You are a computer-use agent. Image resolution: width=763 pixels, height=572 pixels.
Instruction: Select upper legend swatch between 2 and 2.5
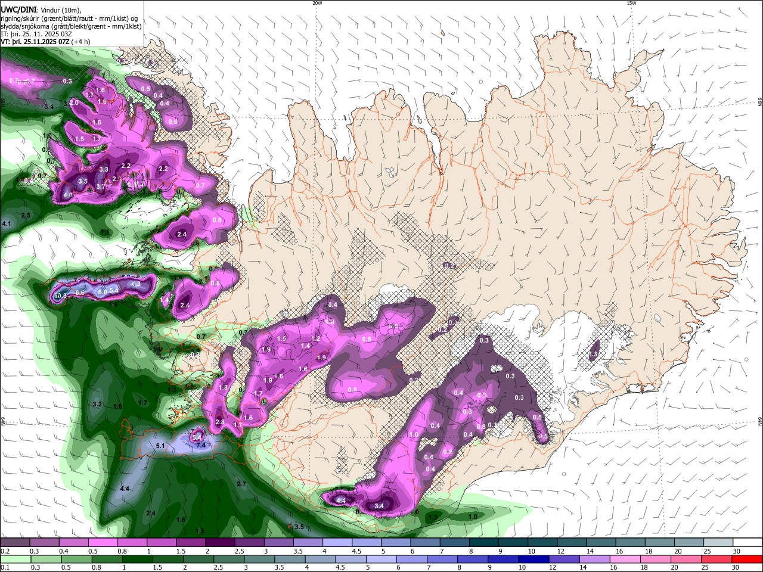(x=220, y=543)
